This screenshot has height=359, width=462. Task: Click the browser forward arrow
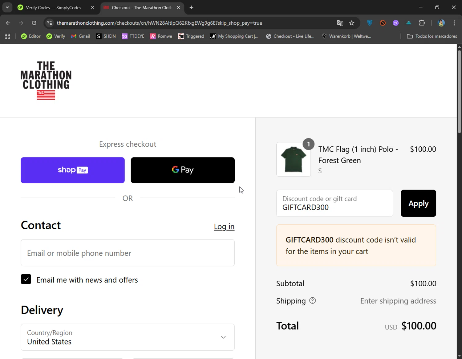[x=21, y=23]
